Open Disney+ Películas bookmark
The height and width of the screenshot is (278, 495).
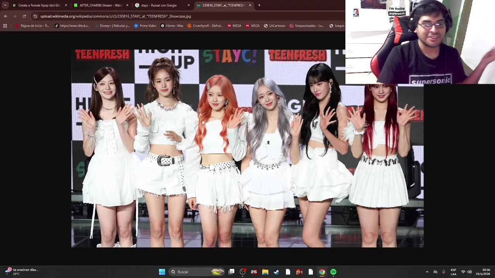tap(112, 26)
